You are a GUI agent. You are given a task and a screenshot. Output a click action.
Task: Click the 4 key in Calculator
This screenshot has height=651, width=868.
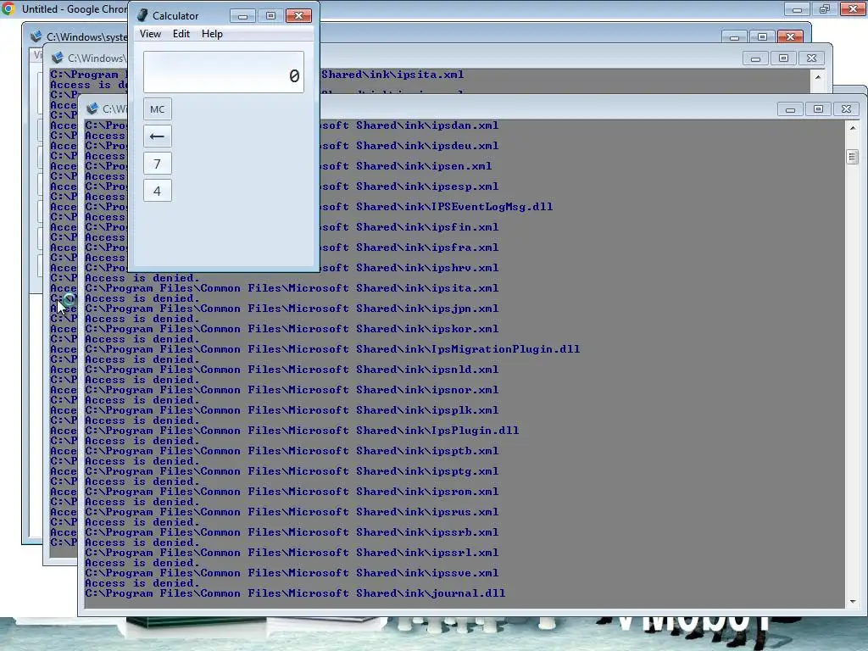pyautogui.click(x=157, y=191)
